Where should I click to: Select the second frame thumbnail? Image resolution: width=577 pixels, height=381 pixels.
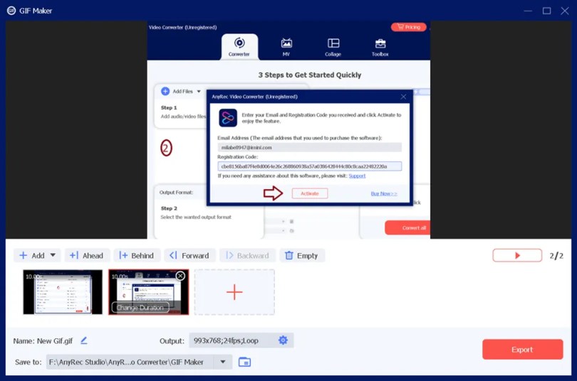(149, 292)
